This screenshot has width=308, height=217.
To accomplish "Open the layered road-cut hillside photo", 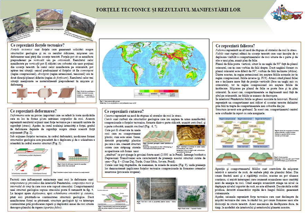I will click(50, 18).
